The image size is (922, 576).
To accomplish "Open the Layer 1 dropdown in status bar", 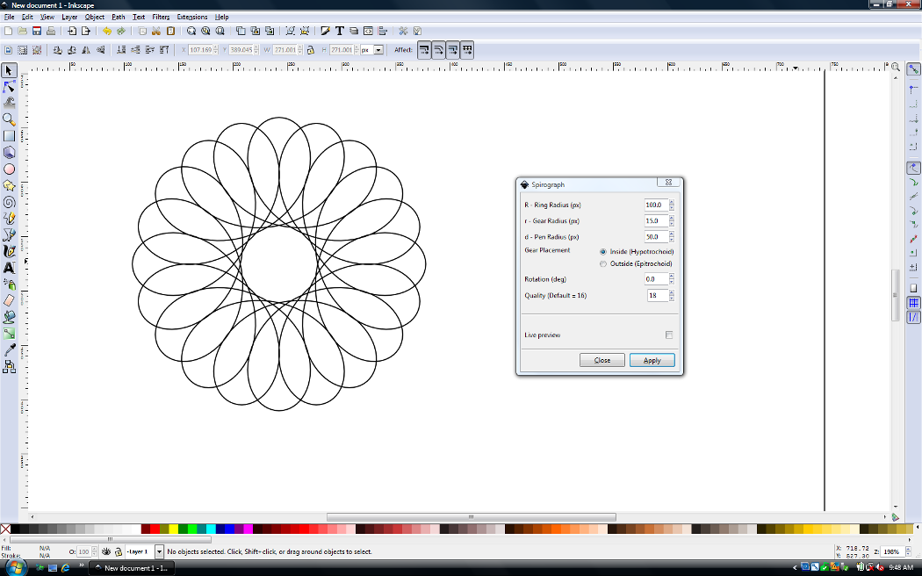I will pyautogui.click(x=159, y=551).
